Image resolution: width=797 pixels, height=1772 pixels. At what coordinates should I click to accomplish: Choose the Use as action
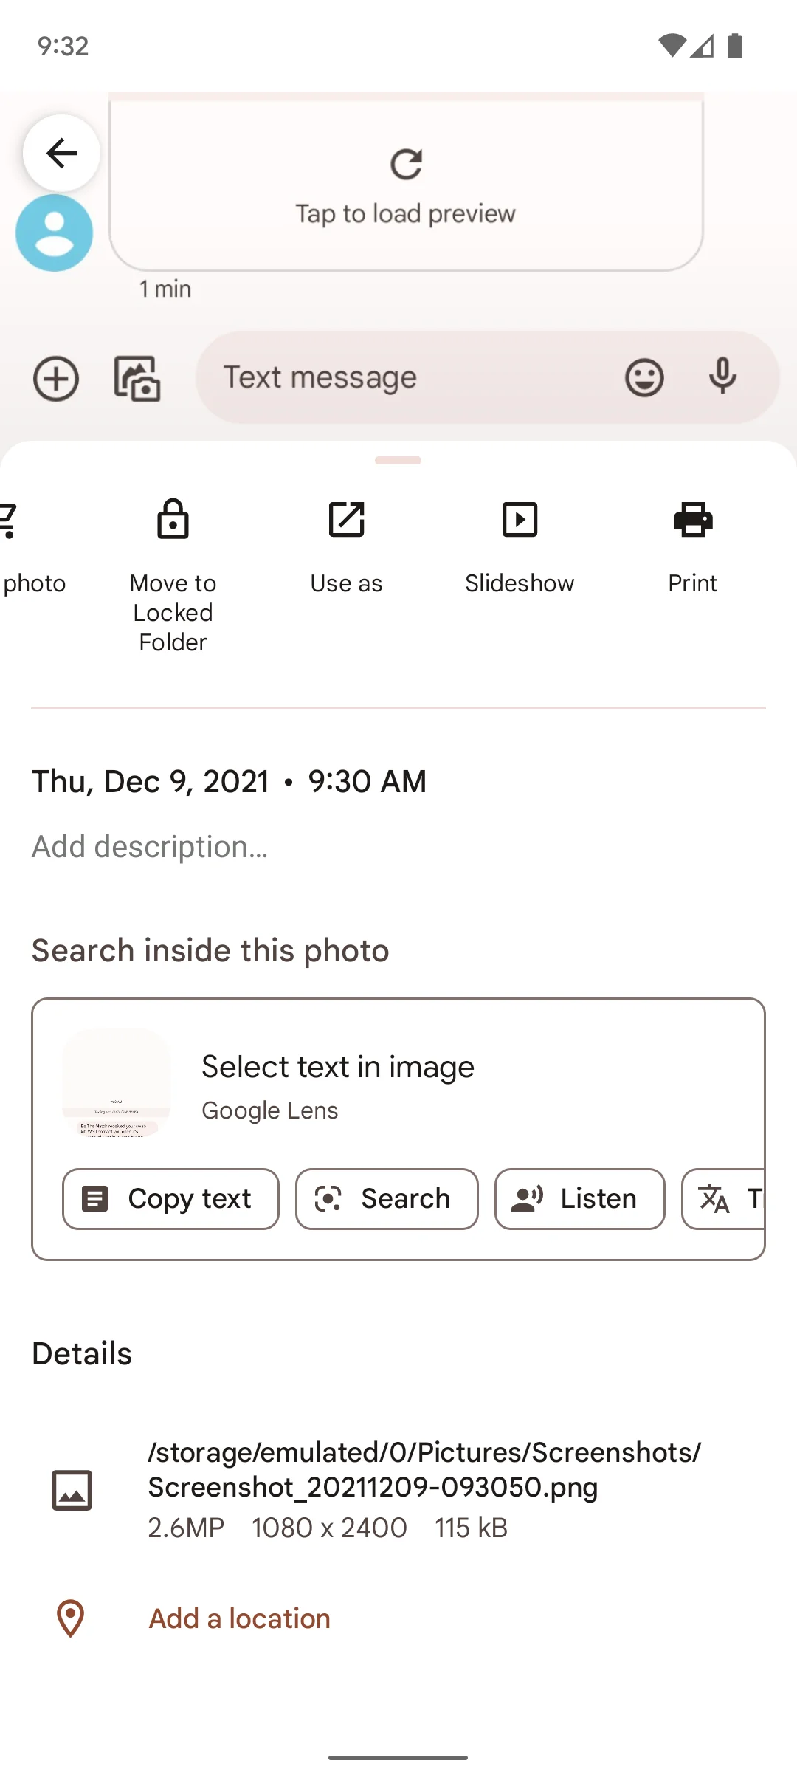(x=346, y=548)
